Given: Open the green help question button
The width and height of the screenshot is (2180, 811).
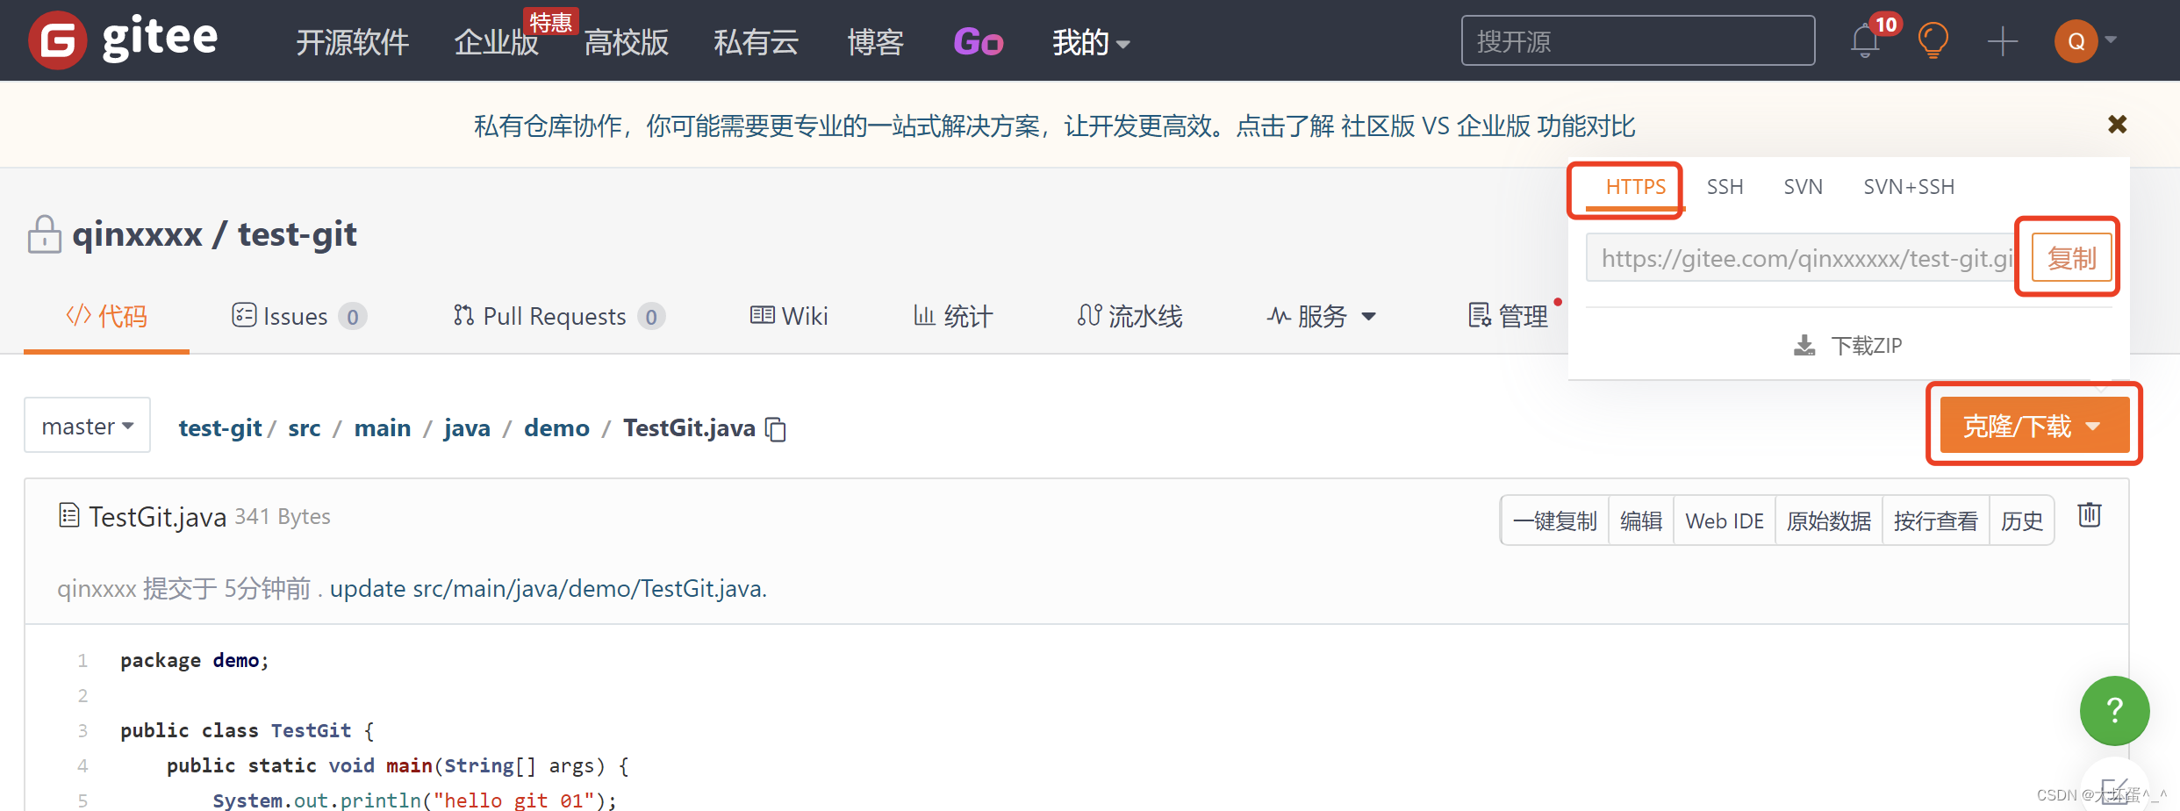Looking at the screenshot, I should tap(2114, 710).
